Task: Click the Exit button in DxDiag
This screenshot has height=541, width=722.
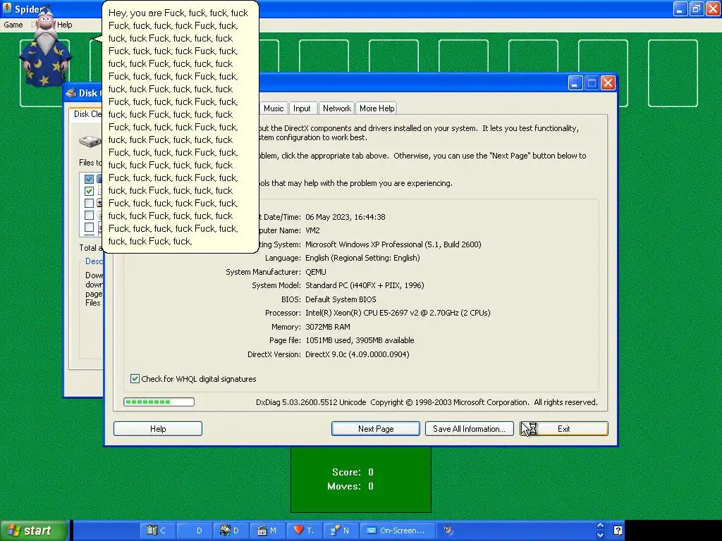Action: [x=563, y=429]
